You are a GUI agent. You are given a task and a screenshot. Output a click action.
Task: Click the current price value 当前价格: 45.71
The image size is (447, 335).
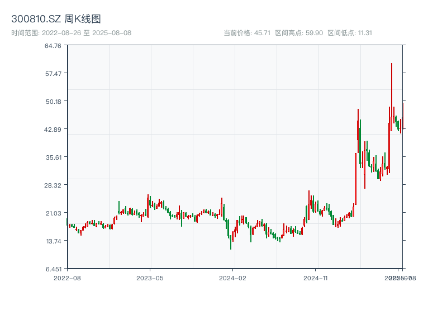[x=247, y=33]
